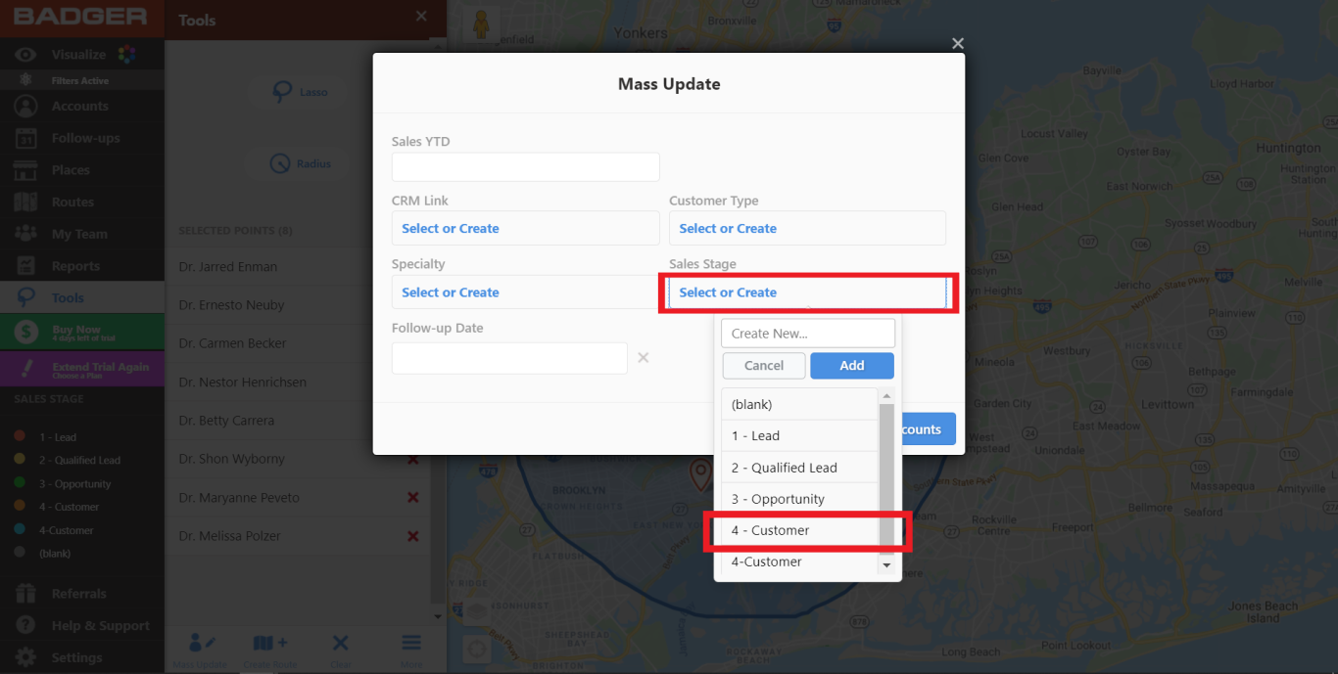Click the Create New text field
This screenshot has width=1338, height=674.
tap(807, 333)
